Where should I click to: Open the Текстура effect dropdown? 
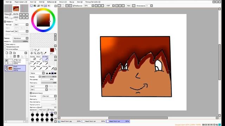(x=21, y=25)
